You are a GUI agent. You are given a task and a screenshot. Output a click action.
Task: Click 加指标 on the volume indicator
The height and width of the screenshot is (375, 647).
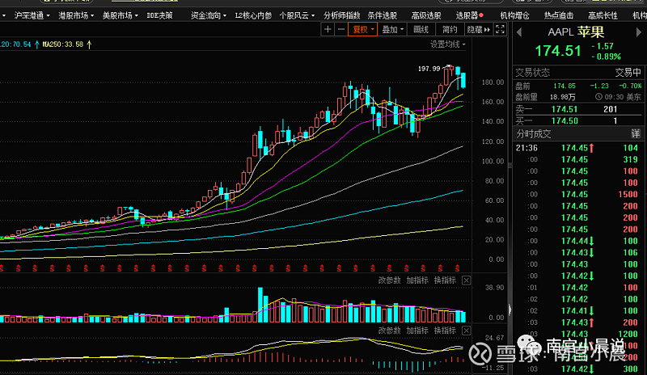tap(417, 280)
